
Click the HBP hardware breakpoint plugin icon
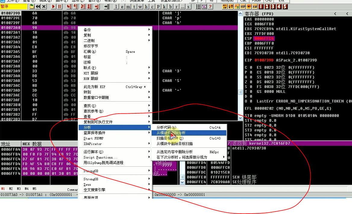(x=243, y=6)
